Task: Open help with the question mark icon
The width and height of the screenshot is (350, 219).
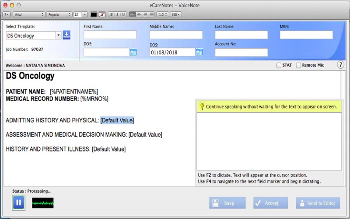Action: (x=340, y=65)
